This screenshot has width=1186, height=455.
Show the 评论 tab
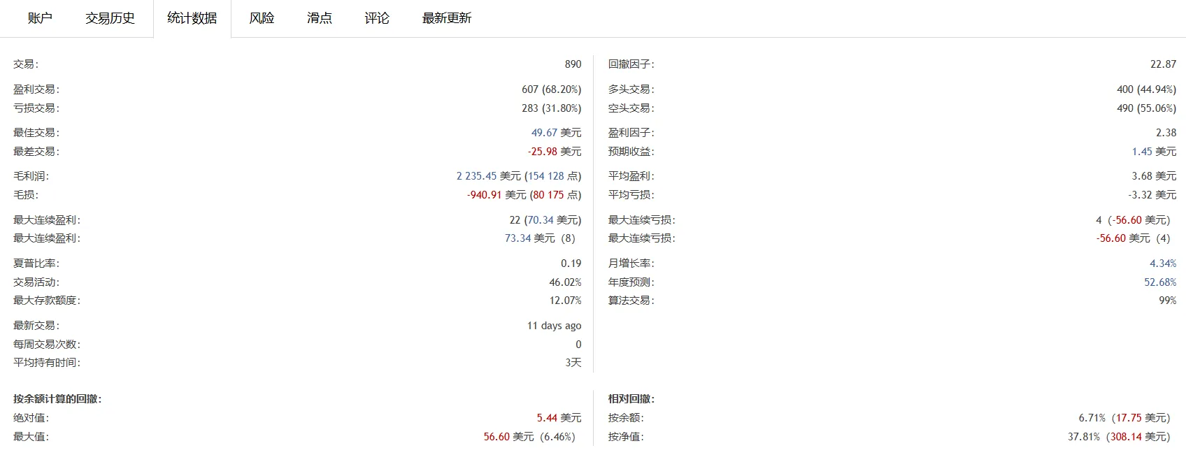376,18
